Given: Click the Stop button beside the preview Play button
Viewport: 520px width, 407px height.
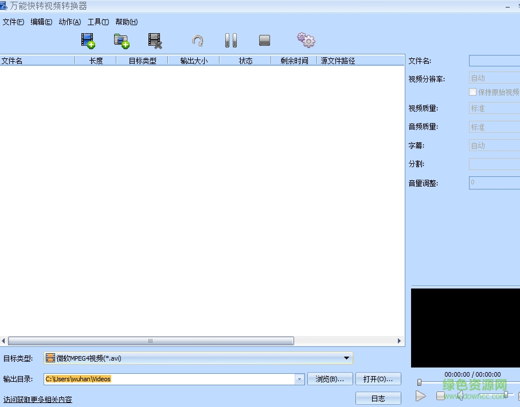Looking at the screenshot, I should [x=440, y=395].
